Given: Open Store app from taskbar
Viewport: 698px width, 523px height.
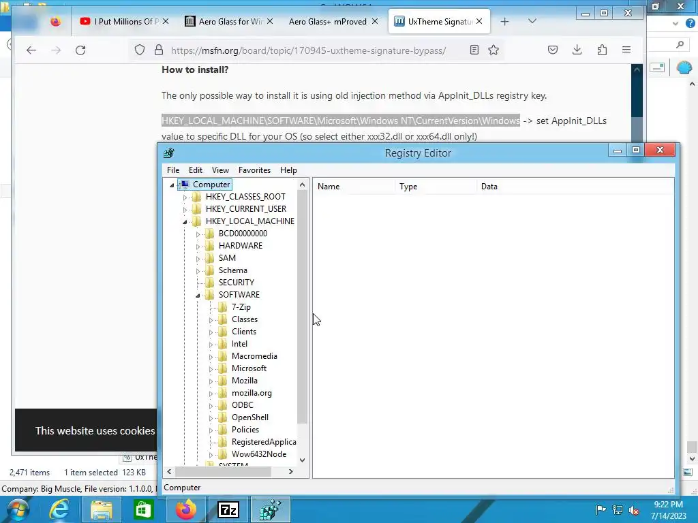Looking at the screenshot, I should tap(143, 509).
